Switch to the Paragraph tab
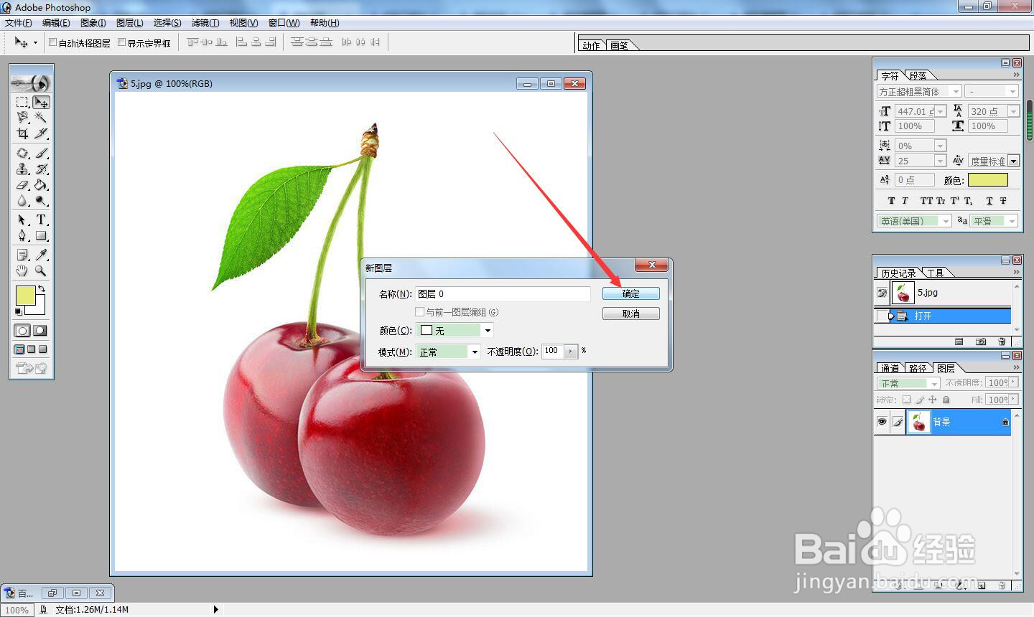1034x617 pixels. click(918, 75)
